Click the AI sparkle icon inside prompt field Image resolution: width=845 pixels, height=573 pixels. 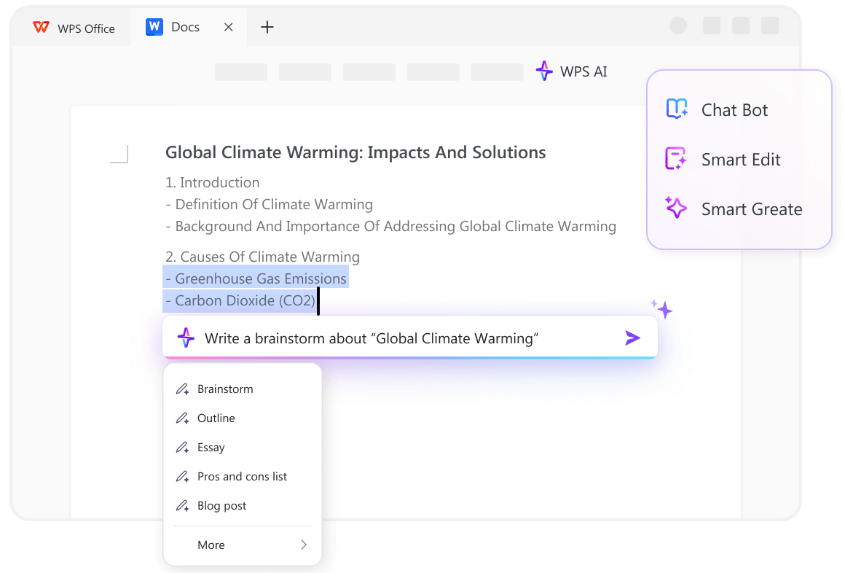[186, 337]
